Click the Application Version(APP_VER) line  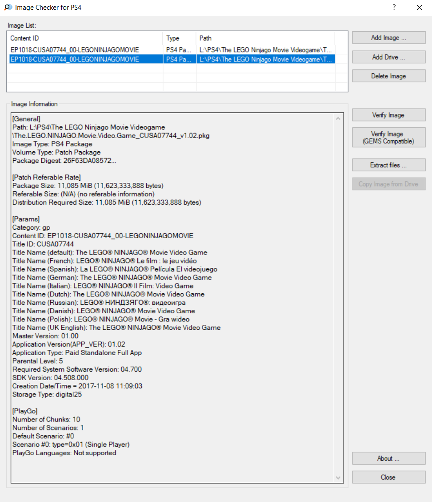[68, 344]
